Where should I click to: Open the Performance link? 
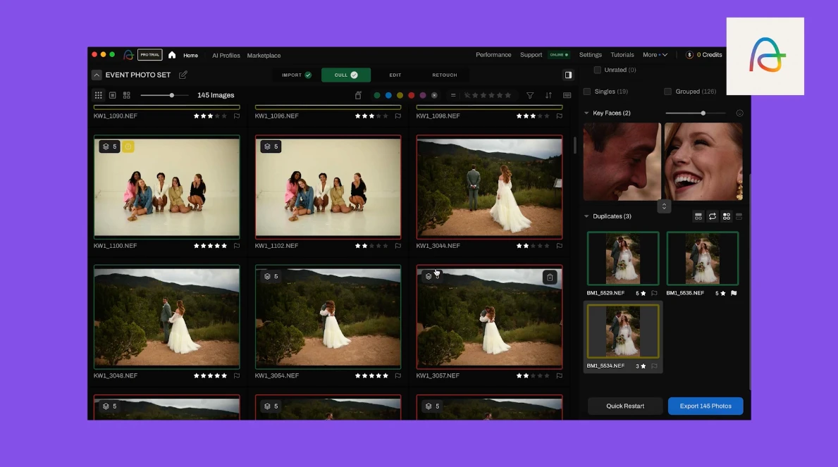[x=493, y=55]
